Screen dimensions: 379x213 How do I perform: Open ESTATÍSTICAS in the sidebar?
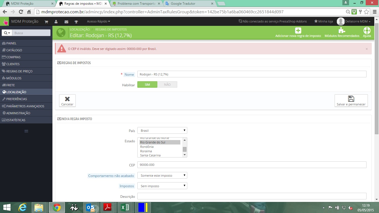pyautogui.click(x=26, y=120)
